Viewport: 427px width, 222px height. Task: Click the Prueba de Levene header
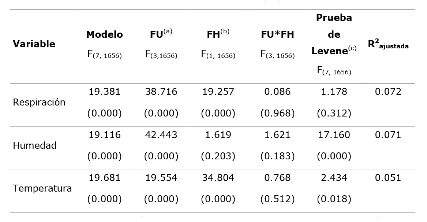click(334, 35)
